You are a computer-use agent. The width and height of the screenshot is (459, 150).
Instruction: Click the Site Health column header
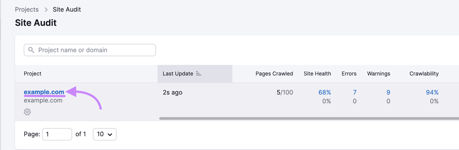click(x=317, y=73)
